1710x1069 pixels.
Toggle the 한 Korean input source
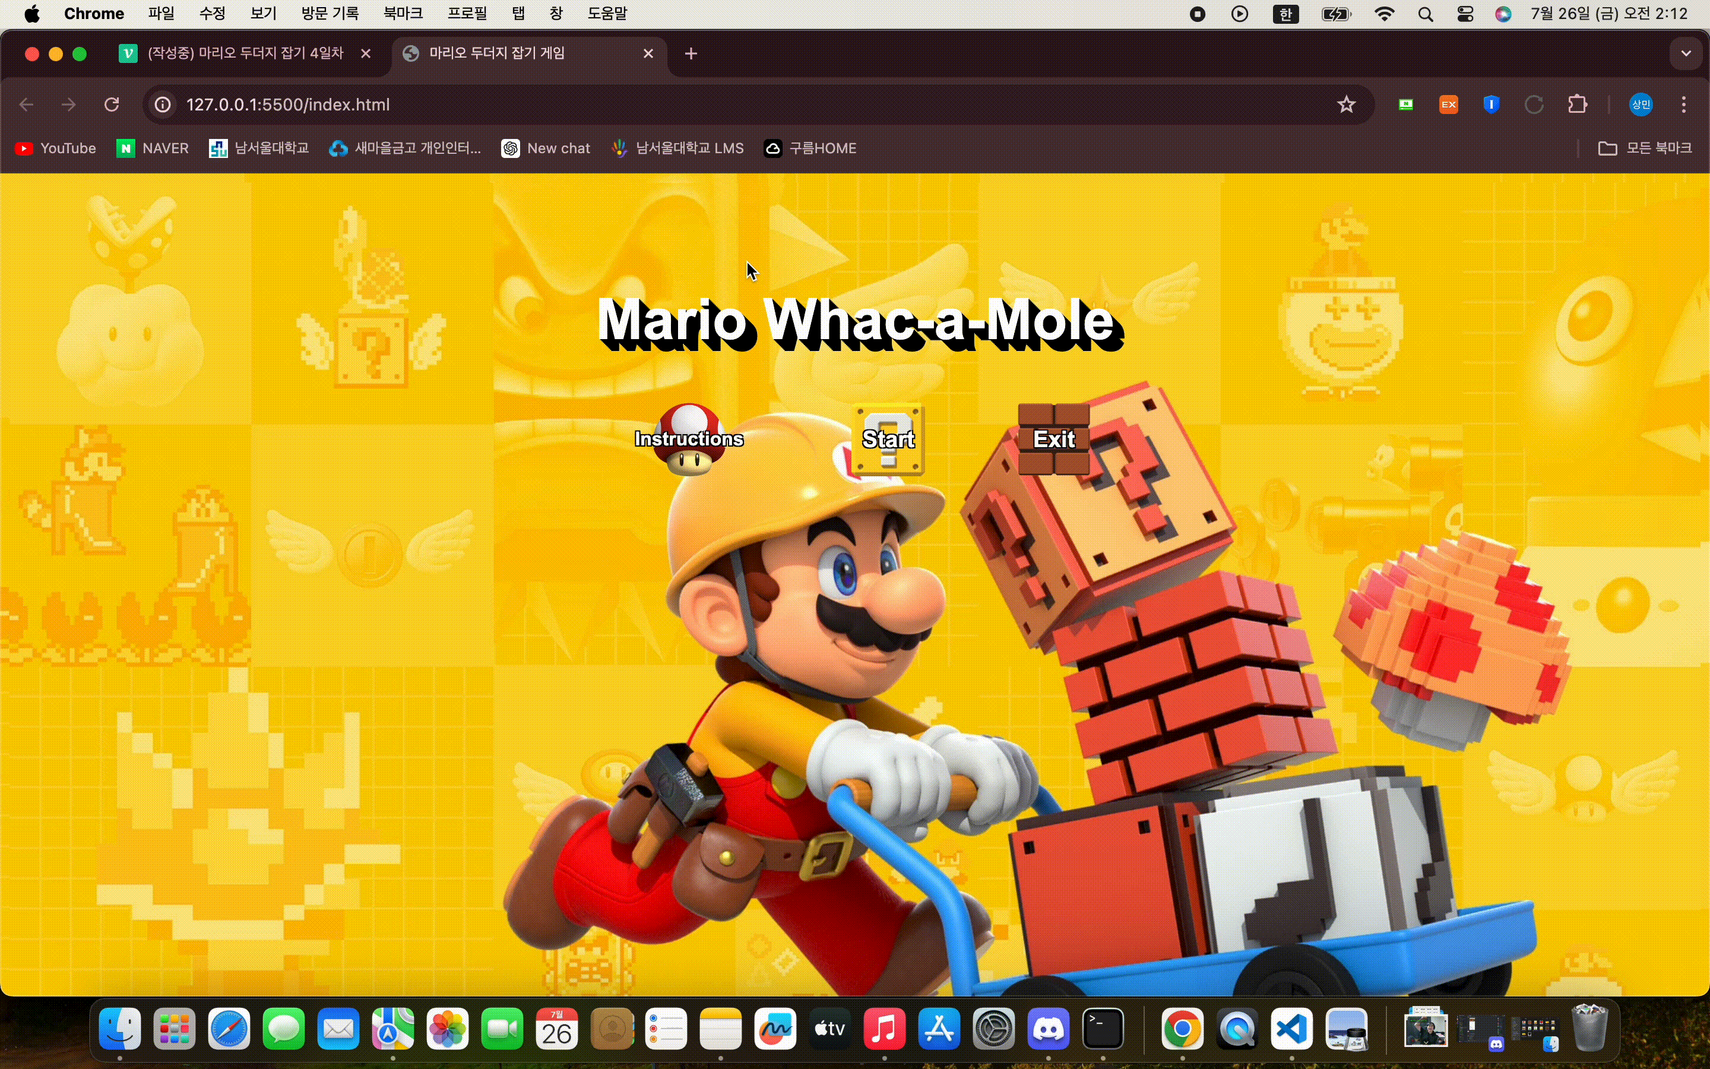[1285, 14]
